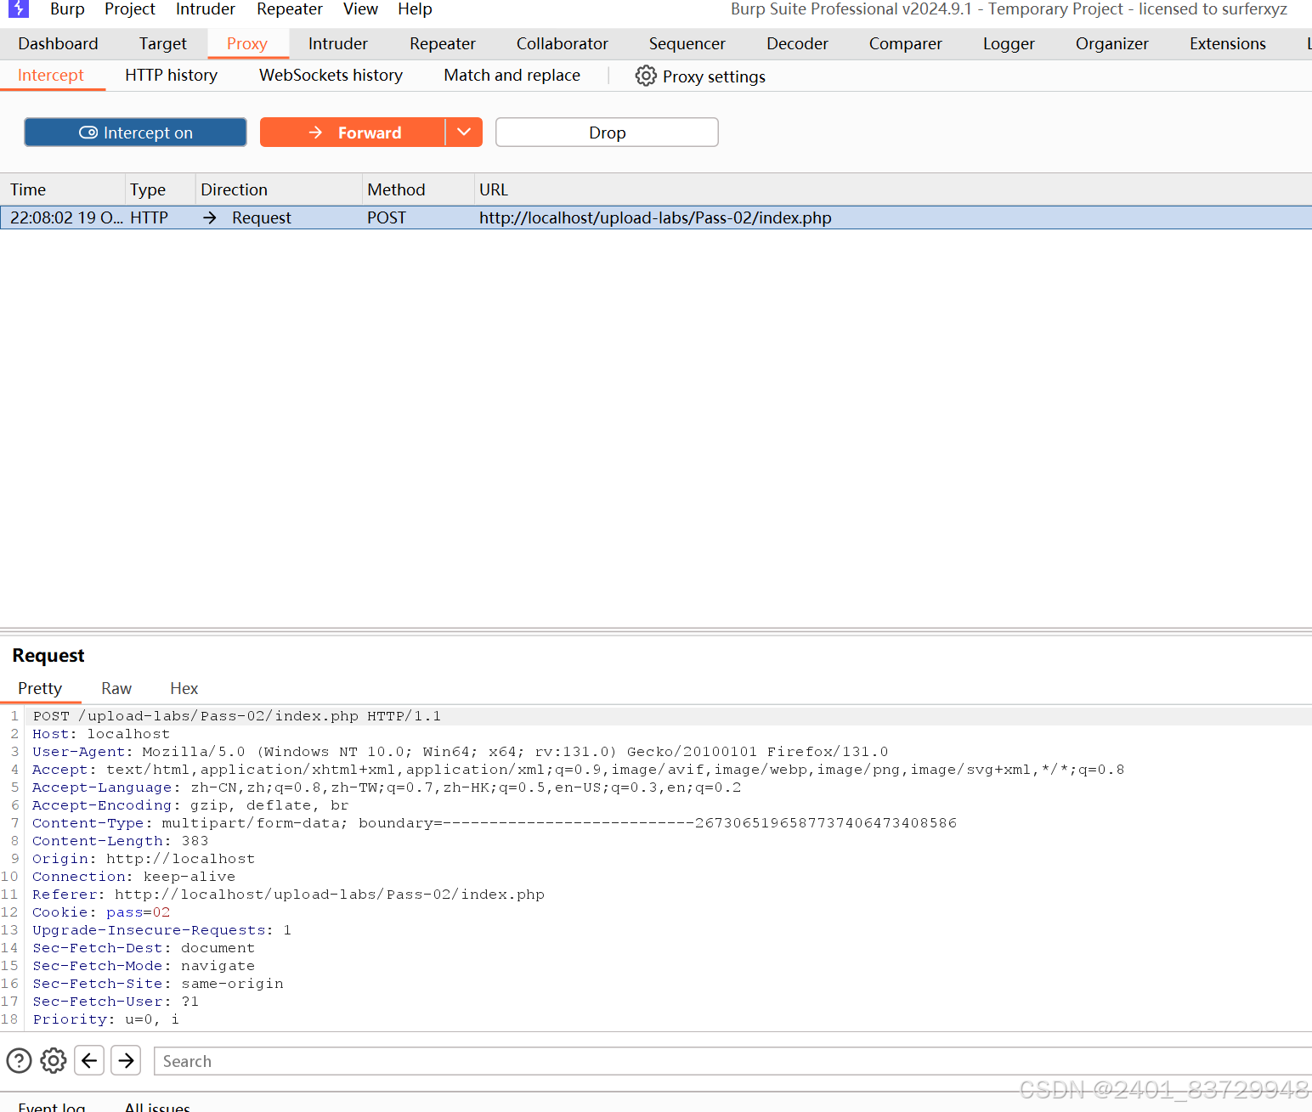Sort by the Method column header
Screen dimensions: 1312x1112
418,189
